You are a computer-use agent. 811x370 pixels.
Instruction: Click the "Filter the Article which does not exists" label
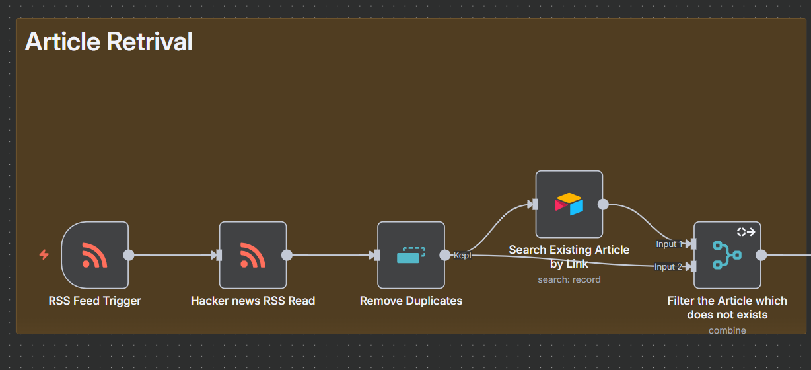tap(727, 307)
